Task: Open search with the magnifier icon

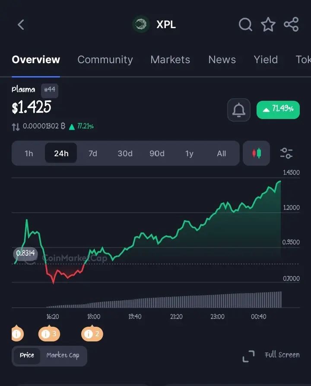Action: [245, 24]
